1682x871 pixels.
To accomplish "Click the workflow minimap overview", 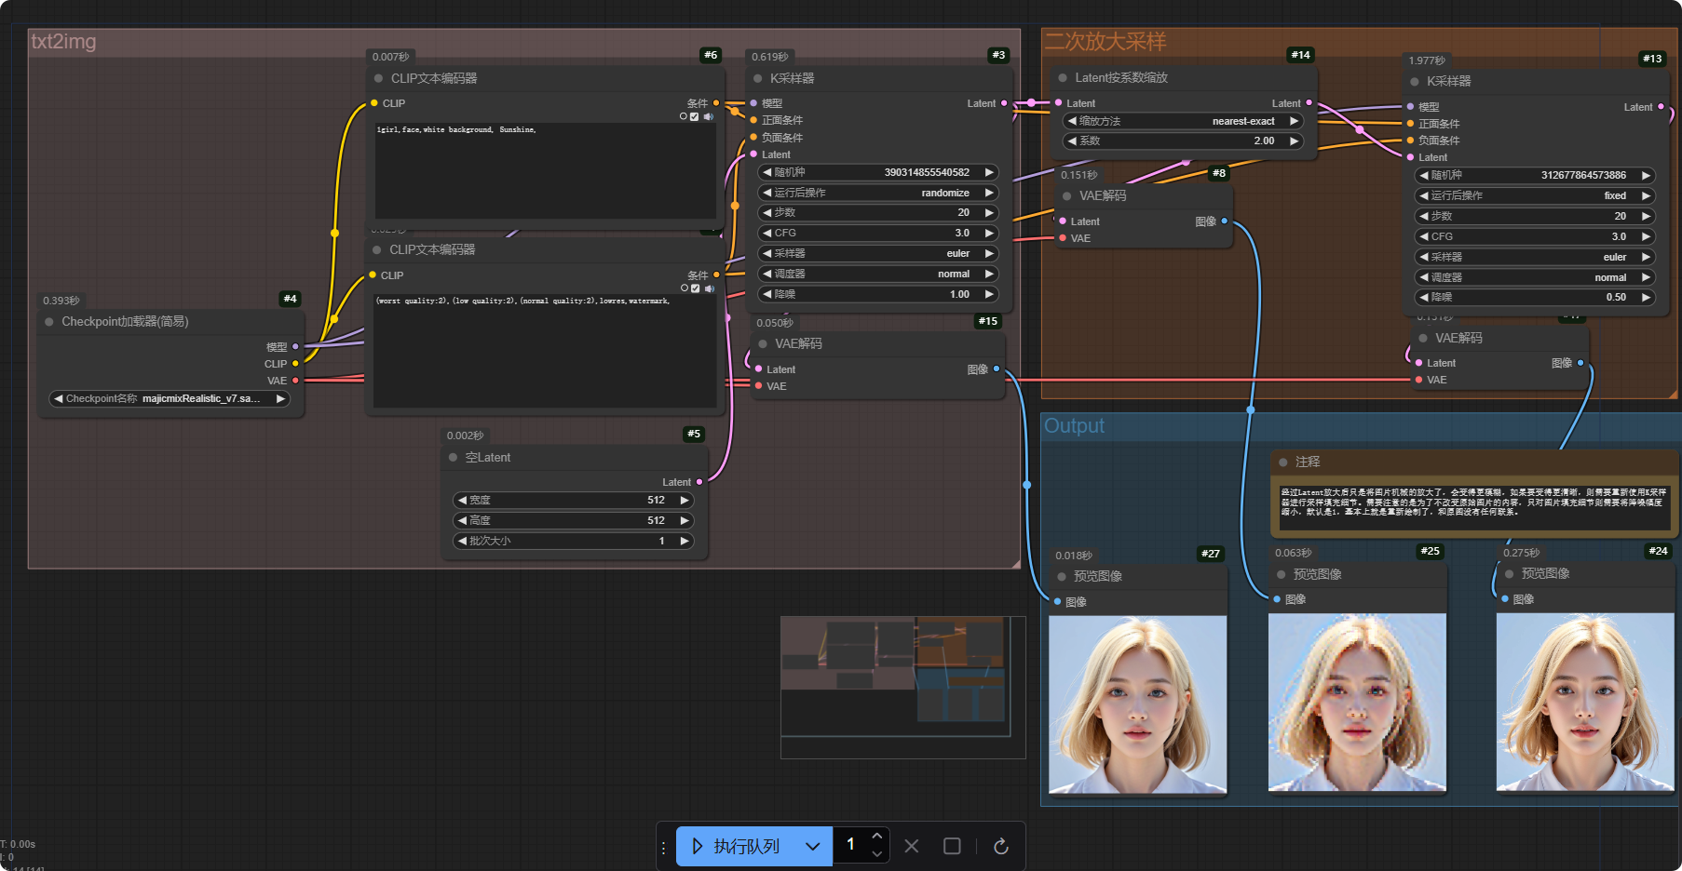I will click(x=902, y=687).
